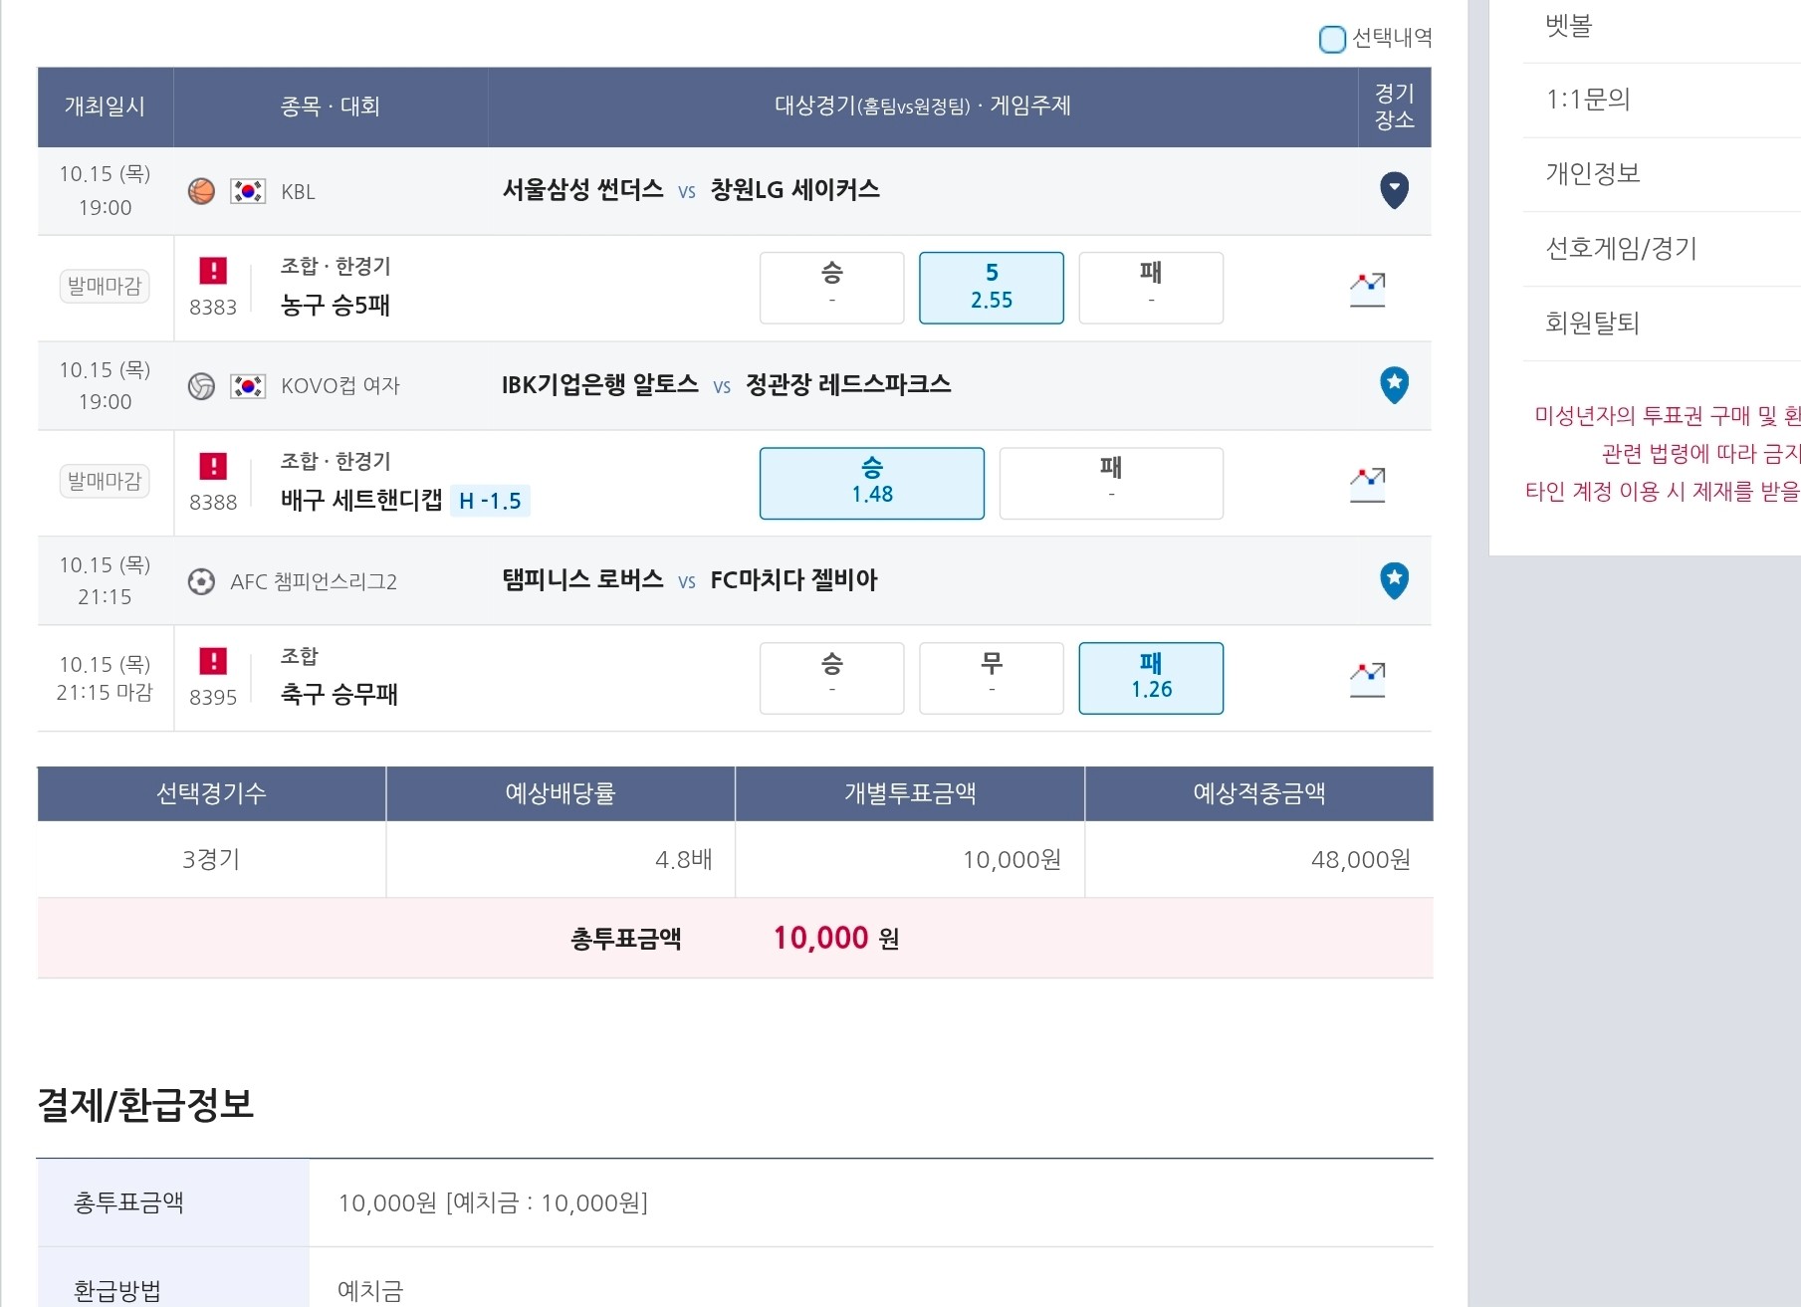Click Korean flag icon next to KOVO컵 여자
1801x1307 pixels.
pos(248,386)
